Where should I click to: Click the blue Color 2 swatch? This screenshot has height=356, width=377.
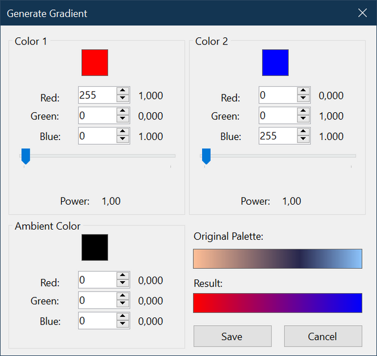click(x=275, y=62)
